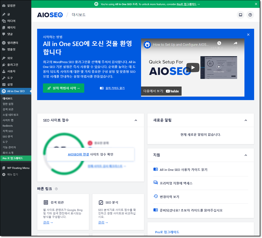Open video on YouTube button
Screen dimensions: 262x238
161,91
